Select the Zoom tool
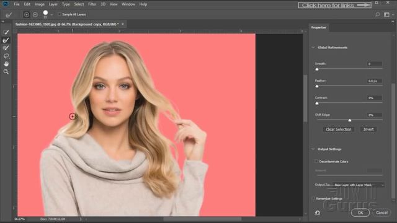The image size is (397, 223). pos(6,72)
